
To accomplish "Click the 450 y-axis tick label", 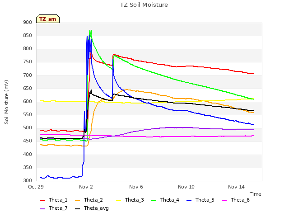I will click(28, 141).
